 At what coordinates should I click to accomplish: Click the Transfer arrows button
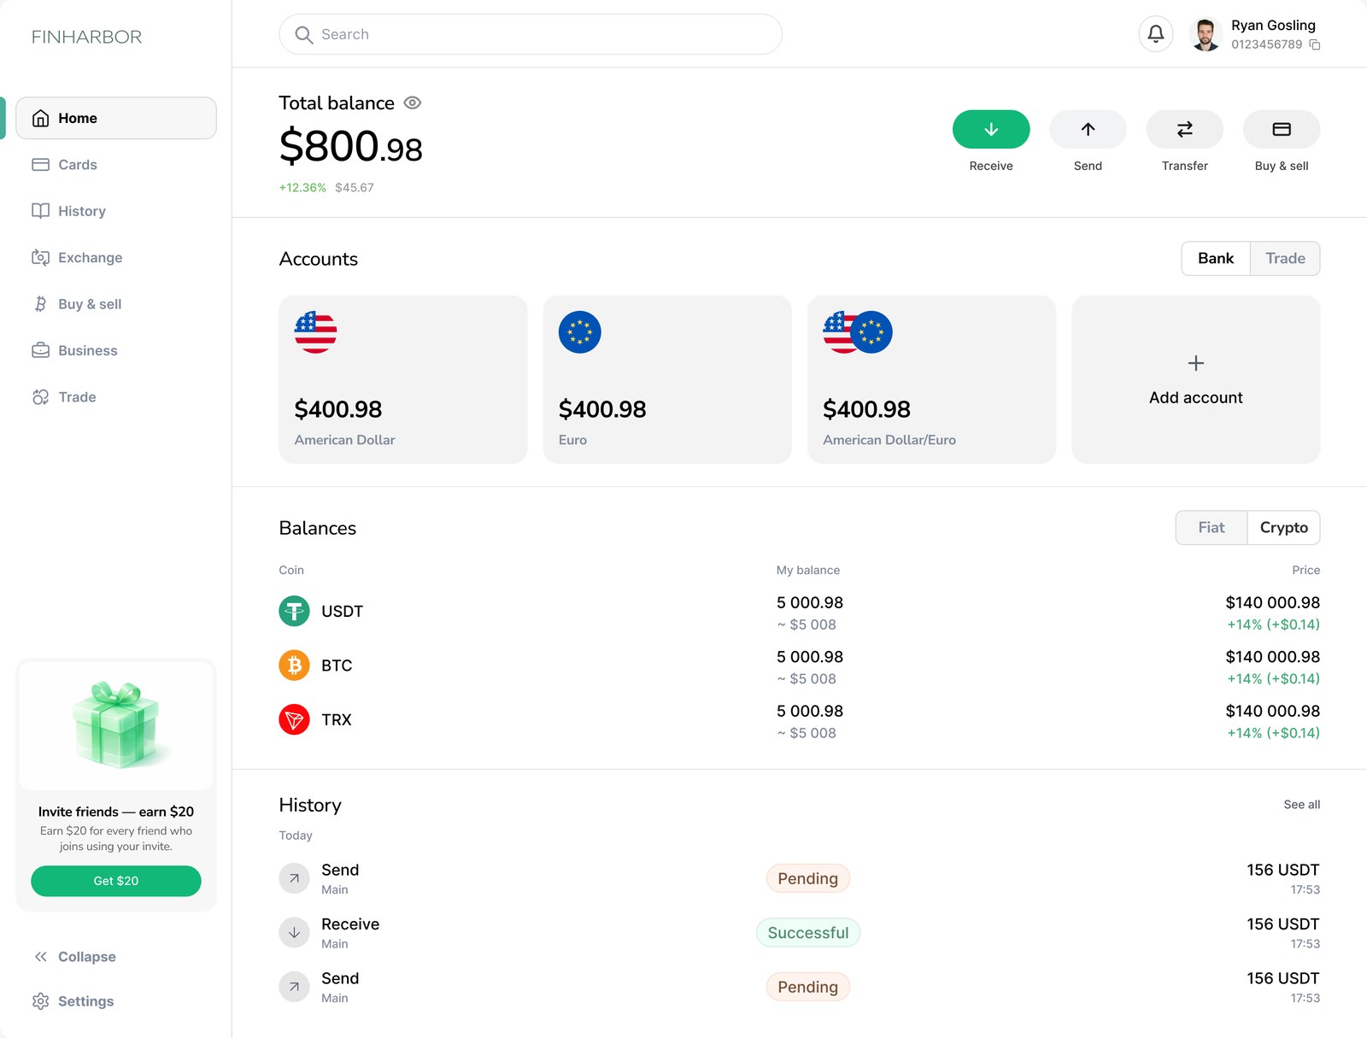point(1184,129)
